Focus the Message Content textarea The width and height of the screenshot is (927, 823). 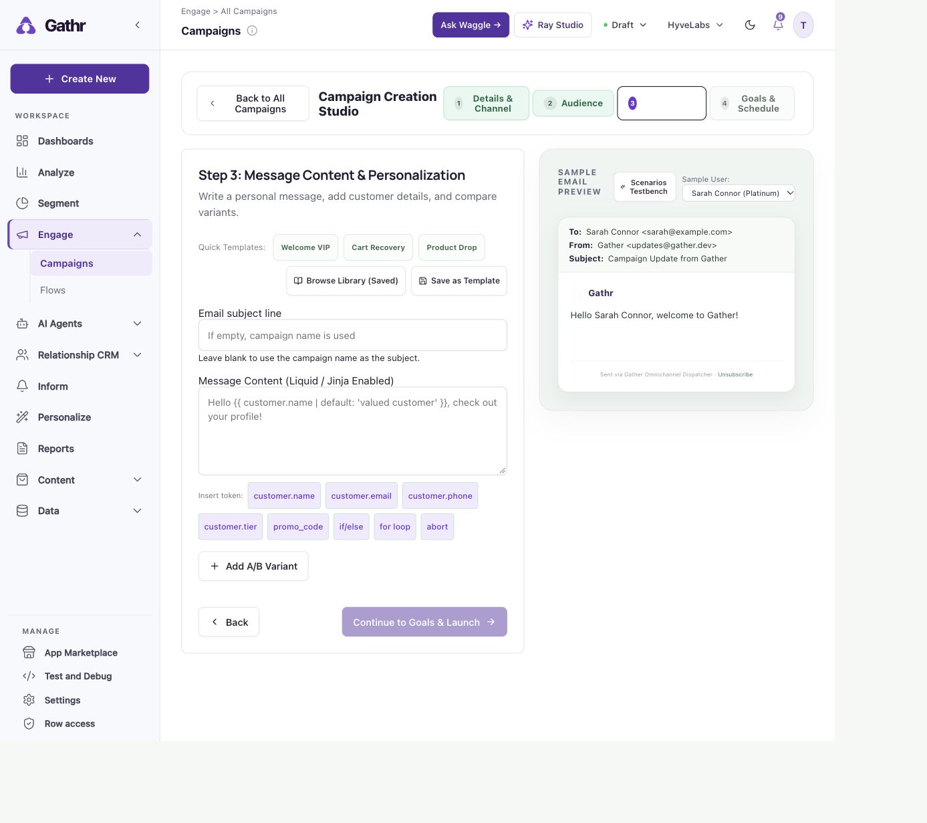point(353,431)
